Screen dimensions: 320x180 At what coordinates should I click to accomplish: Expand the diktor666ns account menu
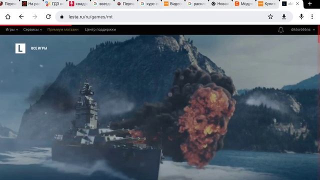pyautogui.click(x=303, y=29)
